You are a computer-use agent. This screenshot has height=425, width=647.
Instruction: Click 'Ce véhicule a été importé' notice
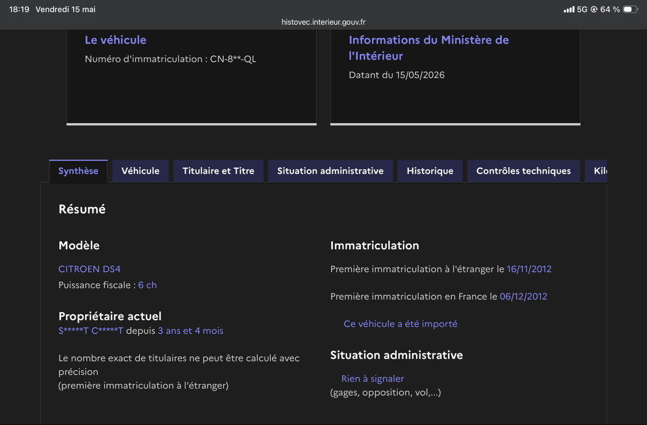[x=401, y=324]
